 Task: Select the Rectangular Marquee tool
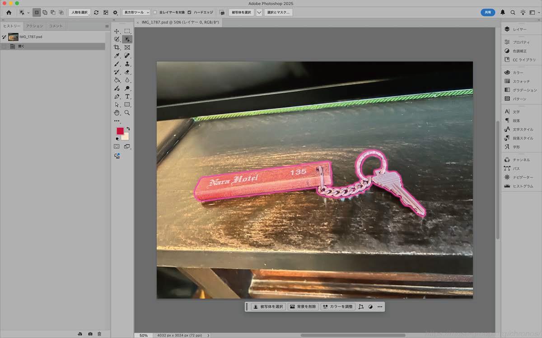pyautogui.click(x=127, y=31)
